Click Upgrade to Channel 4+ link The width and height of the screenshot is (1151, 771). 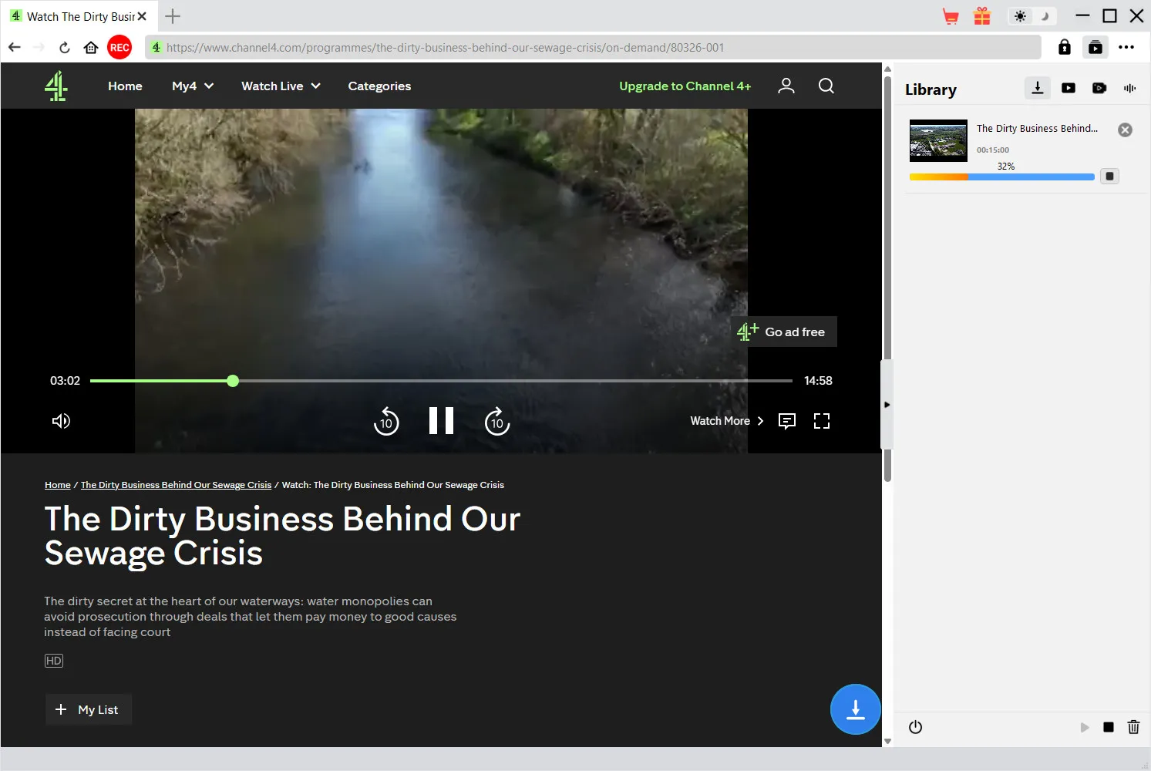pos(685,86)
